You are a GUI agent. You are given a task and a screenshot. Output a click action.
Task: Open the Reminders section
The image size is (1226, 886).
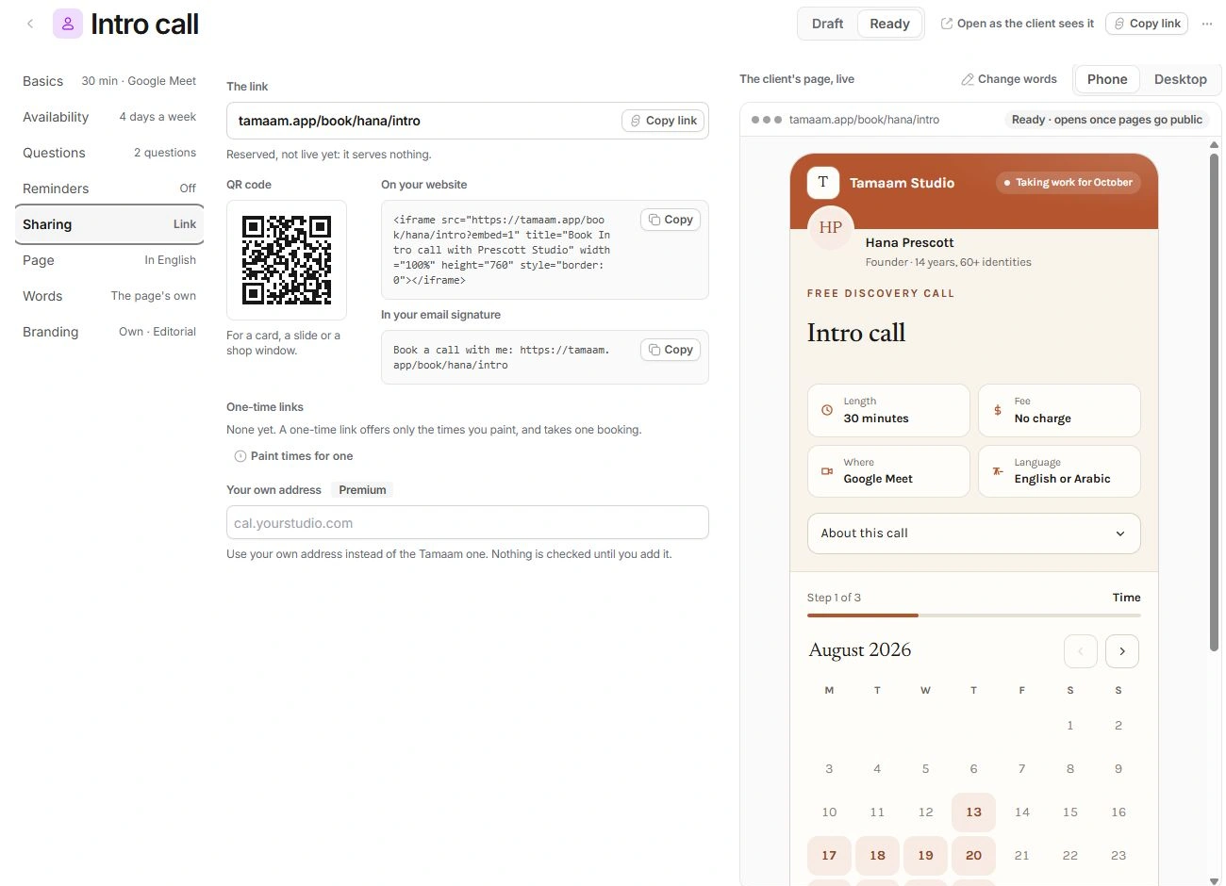(109, 189)
